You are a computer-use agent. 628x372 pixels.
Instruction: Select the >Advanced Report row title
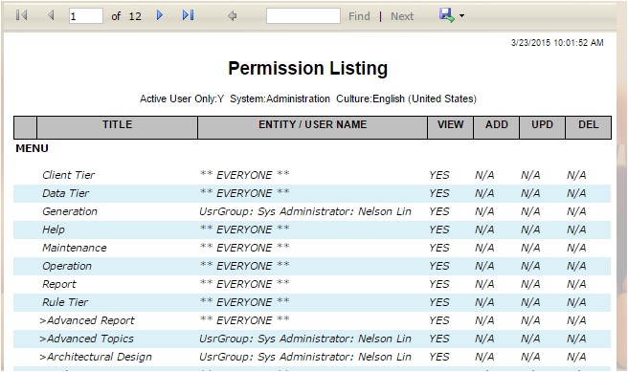point(87,320)
